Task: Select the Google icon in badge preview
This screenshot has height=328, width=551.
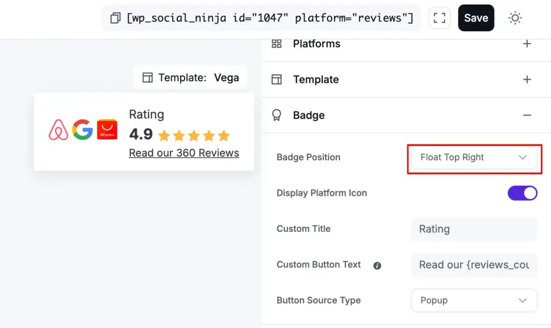Action: [82, 131]
